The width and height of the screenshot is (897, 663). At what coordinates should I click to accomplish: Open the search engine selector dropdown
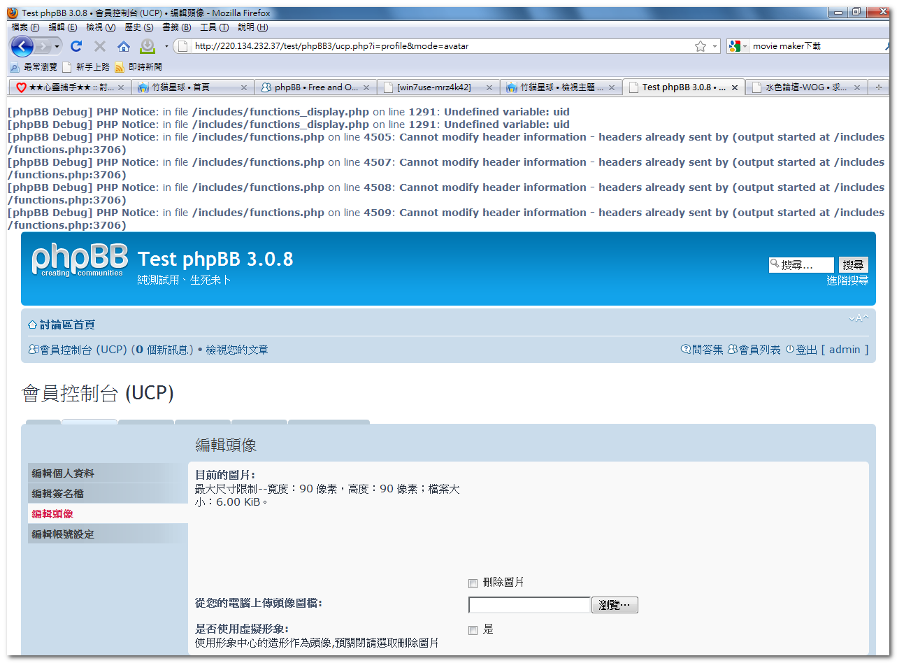click(x=737, y=46)
